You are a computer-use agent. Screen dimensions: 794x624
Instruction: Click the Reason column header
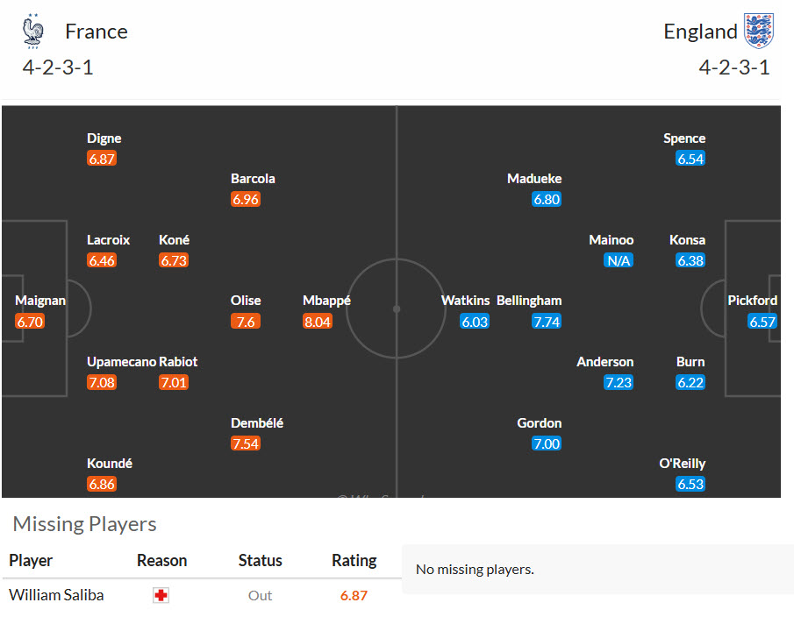(x=162, y=560)
